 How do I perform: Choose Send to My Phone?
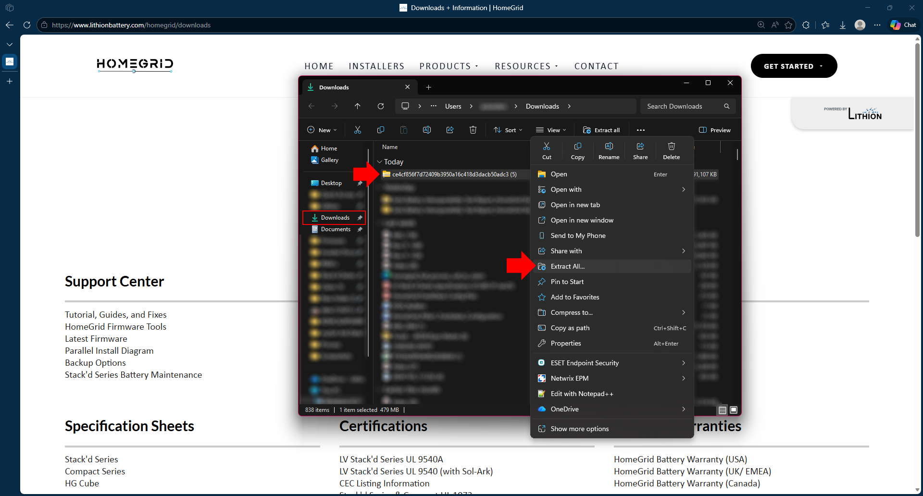point(612,236)
